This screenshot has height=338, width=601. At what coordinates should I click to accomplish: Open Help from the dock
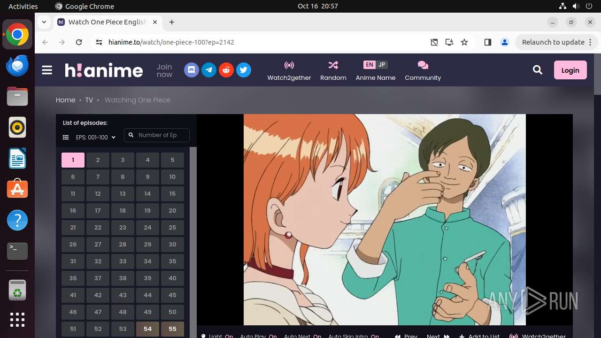[17, 220]
